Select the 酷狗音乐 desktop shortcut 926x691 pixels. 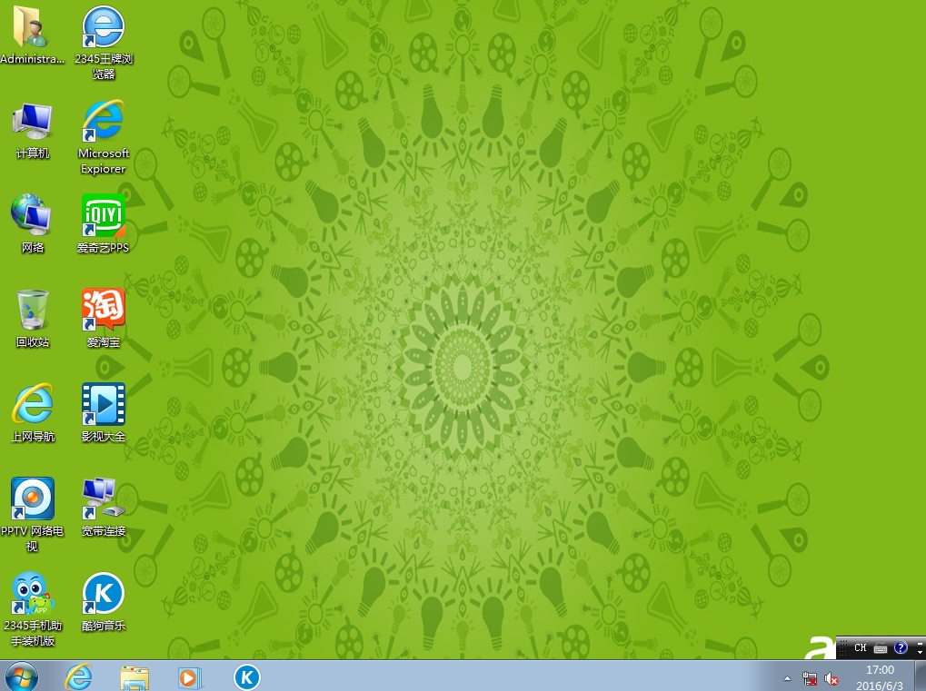[x=104, y=602]
